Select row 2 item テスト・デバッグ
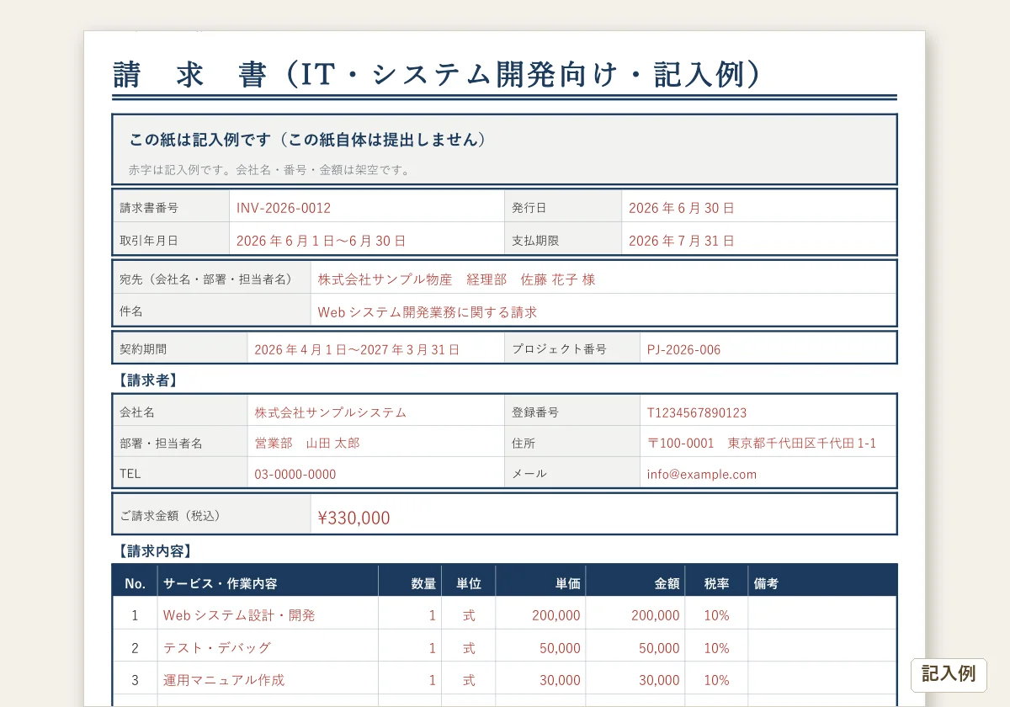Image resolution: width=1010 pixels, height=707 pixels. [x=217, y=648]
